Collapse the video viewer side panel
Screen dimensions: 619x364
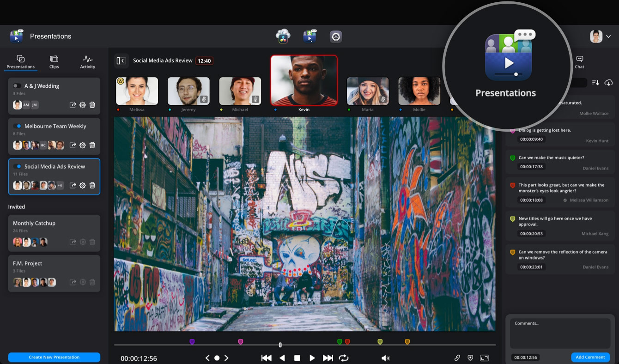(121, 61)
